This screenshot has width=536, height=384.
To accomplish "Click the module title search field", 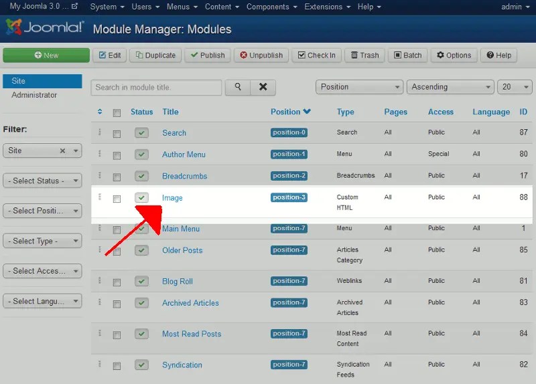I will [156, 88].
